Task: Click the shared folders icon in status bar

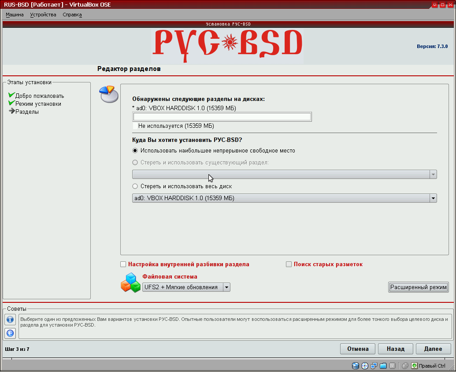Action: 383,365
